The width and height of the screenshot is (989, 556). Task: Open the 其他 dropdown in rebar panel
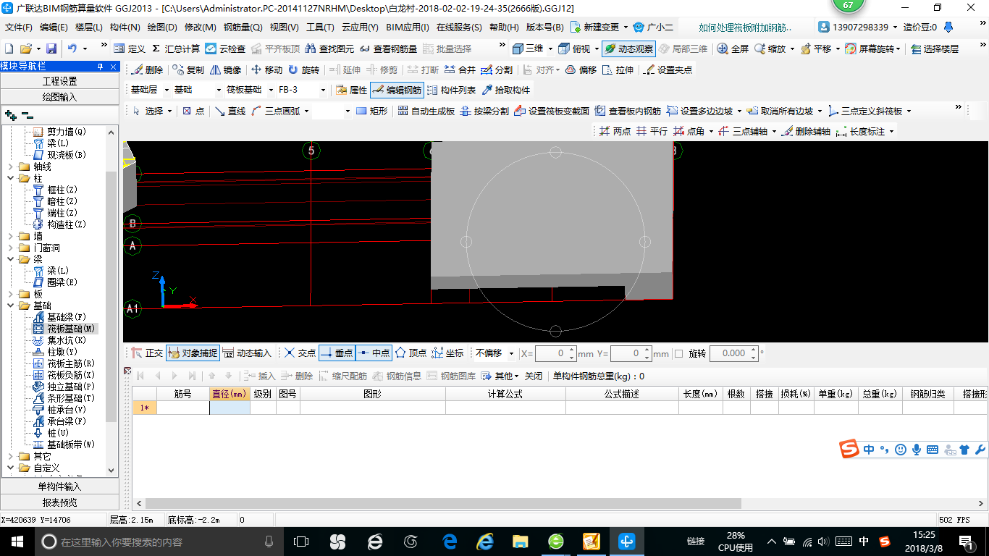click(x=500, y=376)
